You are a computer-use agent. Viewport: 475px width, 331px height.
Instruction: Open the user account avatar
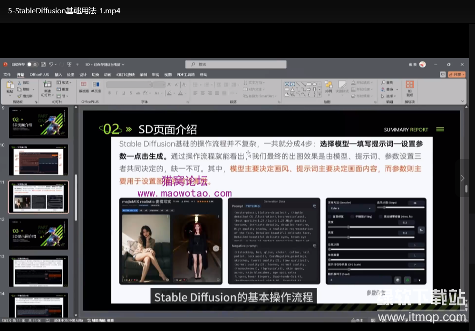click(423, 65)
